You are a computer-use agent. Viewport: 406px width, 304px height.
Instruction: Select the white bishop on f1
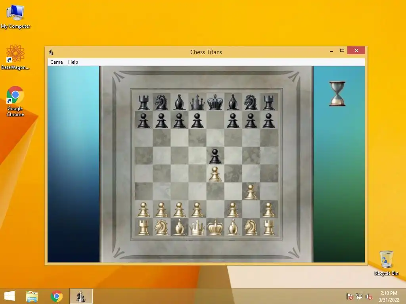pos(233,228)
